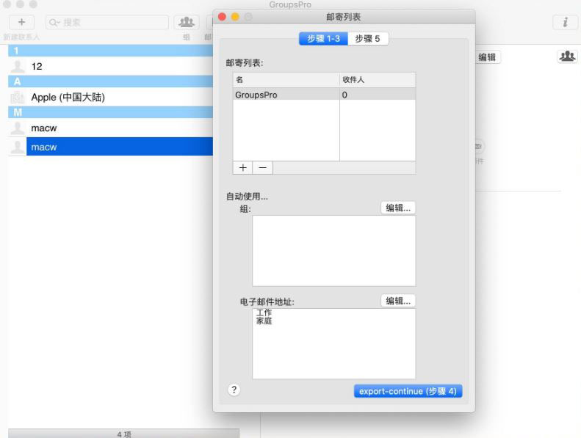The image size is (581, 438).
Task: Select the Apple (中国大陆) contact
Action: 110,97
